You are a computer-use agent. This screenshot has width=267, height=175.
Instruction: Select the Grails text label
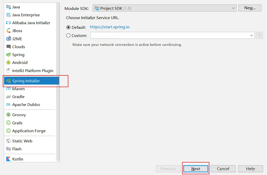click(x=17, y=123)
